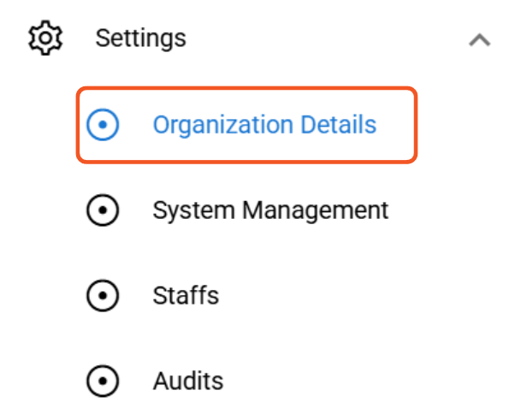Click the circle icon beside Audits
Image resolution: width=527 pixels, height=420 pixels.
pos(103,381)
